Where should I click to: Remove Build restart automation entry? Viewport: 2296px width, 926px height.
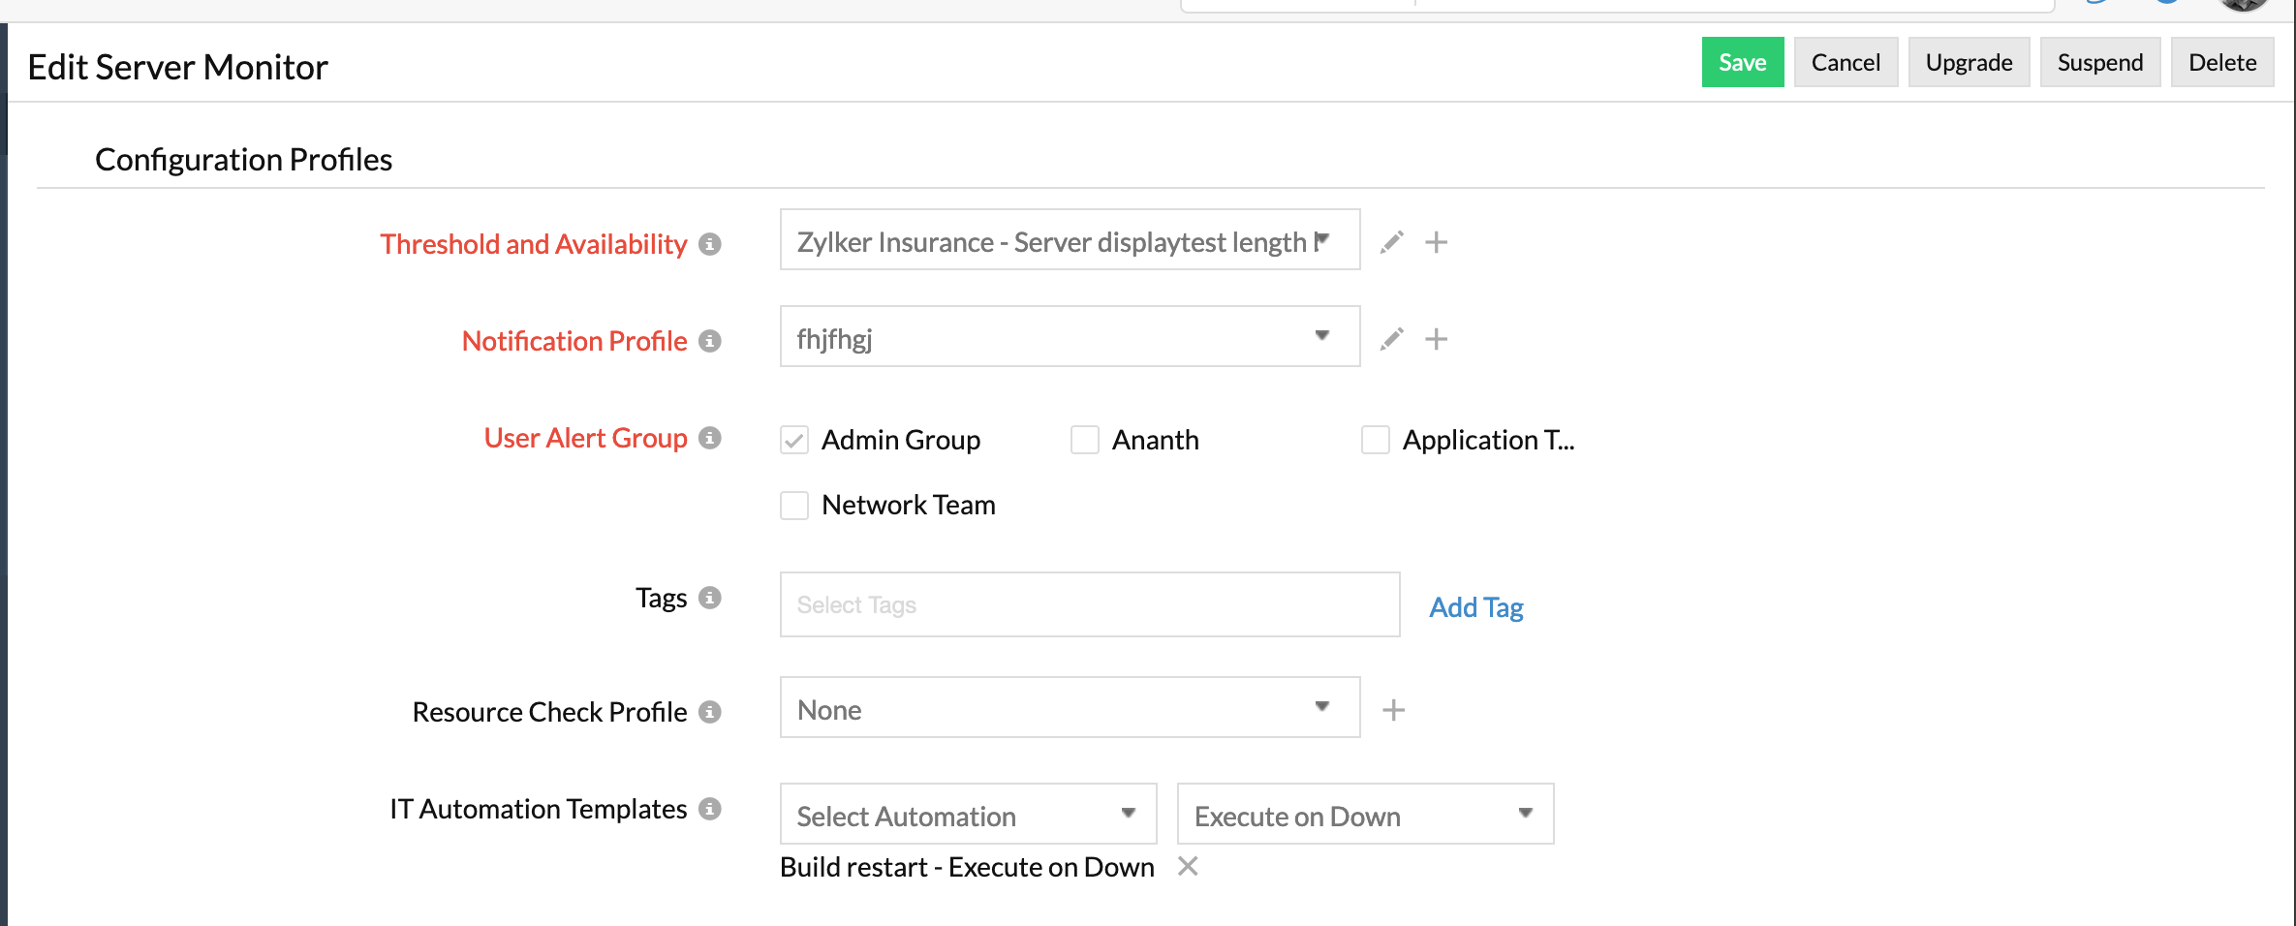pos(1188,866)
